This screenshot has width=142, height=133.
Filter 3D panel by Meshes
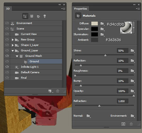click(x=32, y=16)
